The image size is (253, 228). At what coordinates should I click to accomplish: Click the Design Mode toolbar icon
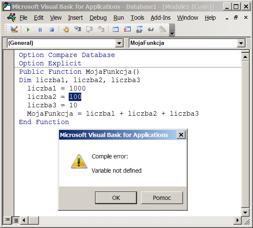point(14,29)
